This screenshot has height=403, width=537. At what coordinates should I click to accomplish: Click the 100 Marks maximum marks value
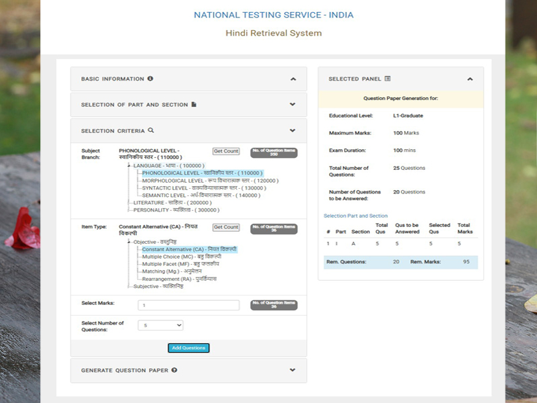[x=406, y=133]
